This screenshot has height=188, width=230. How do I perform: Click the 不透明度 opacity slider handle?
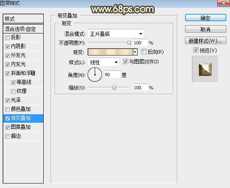pyautogui.click(x=129, y=42)
